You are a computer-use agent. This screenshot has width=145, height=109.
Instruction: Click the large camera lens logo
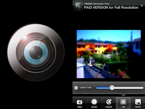36,52
